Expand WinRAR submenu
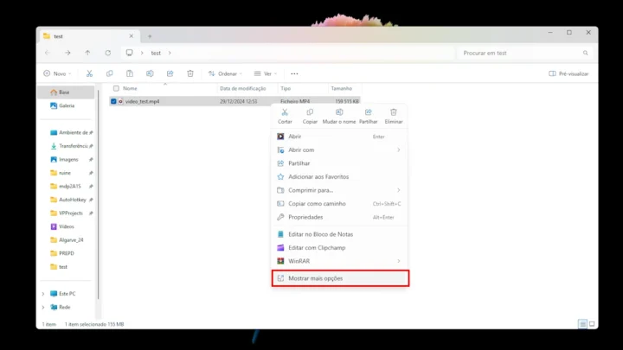The width and height of the screenshot is (623, 350). [x=399, y=261]
